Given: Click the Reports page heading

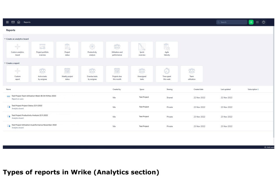Looking at the screenshot, I should 11,30.
